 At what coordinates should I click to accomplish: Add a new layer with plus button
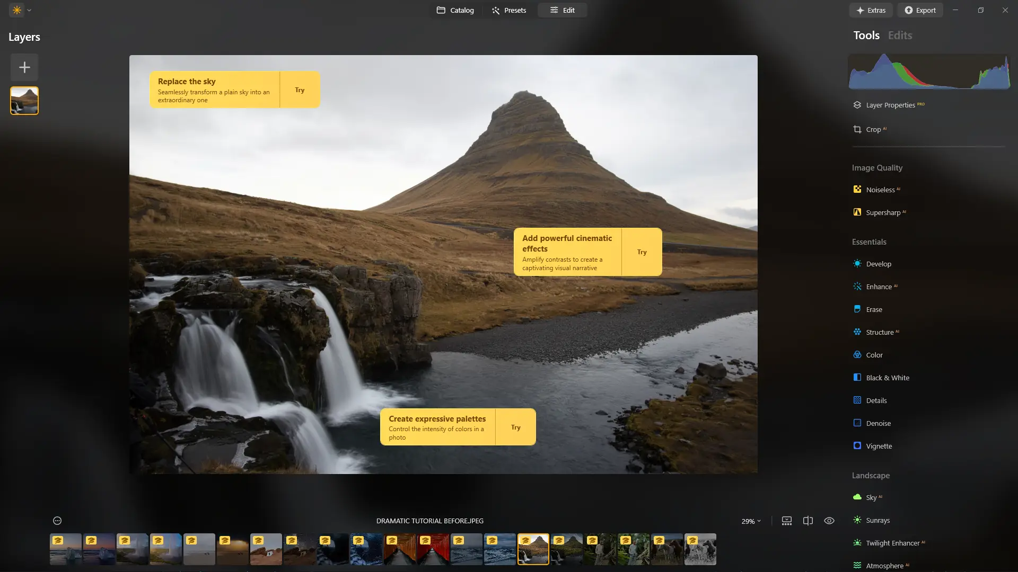pyautogui.click(x=24, y=67)
